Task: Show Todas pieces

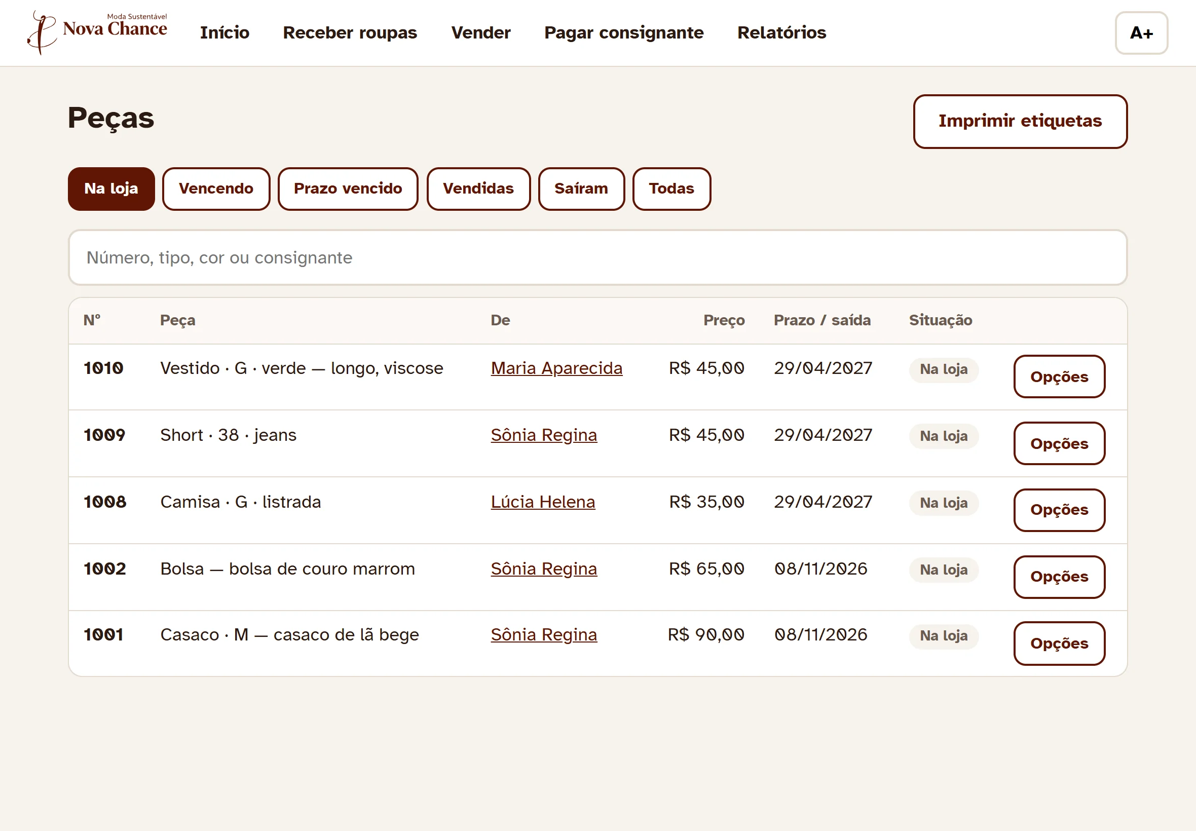Action: point(671,188)
